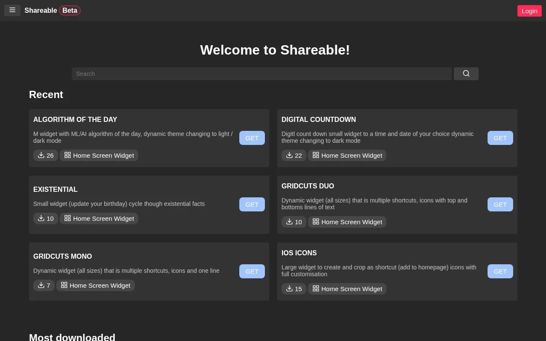Focus the Search input field
Image resolution: width=546 pixels, height=341 pixels.
261,74
